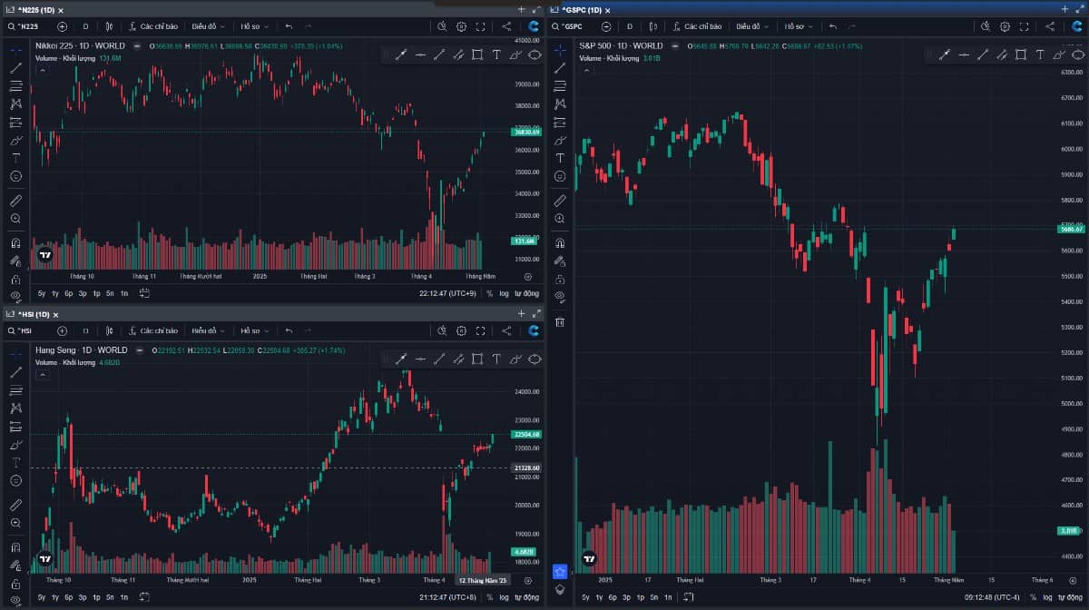Undo last action in Nikkei panel

pyautogui.click(x=289, y=26)
